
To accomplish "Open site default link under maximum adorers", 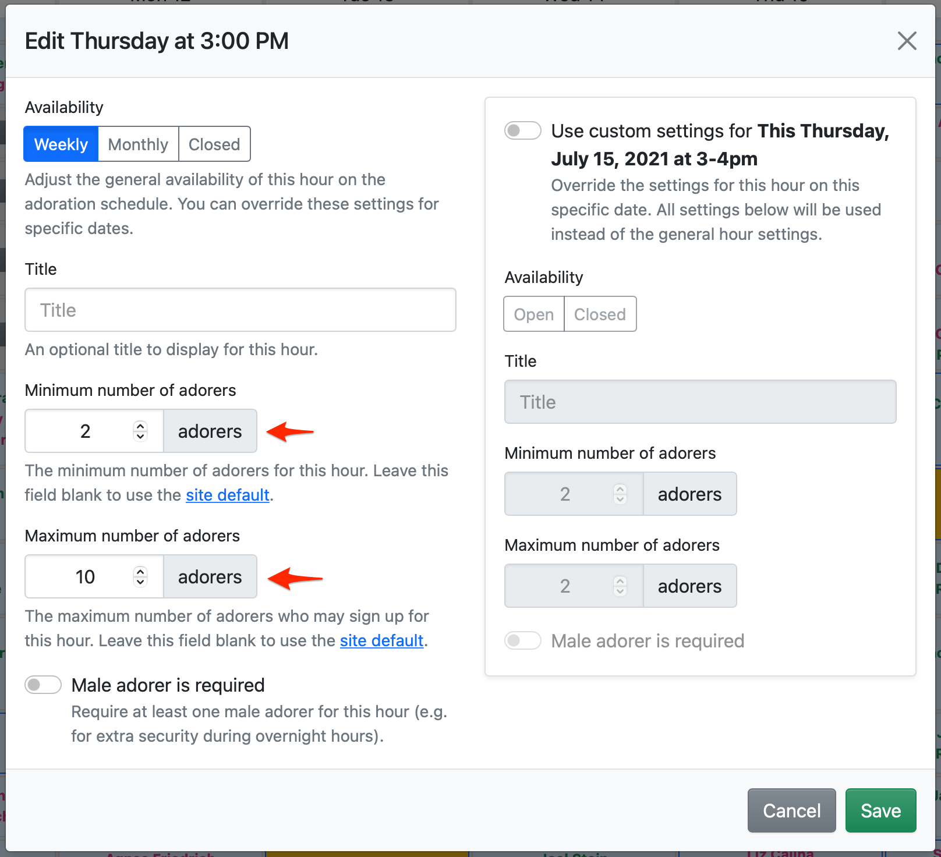I will click(x=381, y=640).
